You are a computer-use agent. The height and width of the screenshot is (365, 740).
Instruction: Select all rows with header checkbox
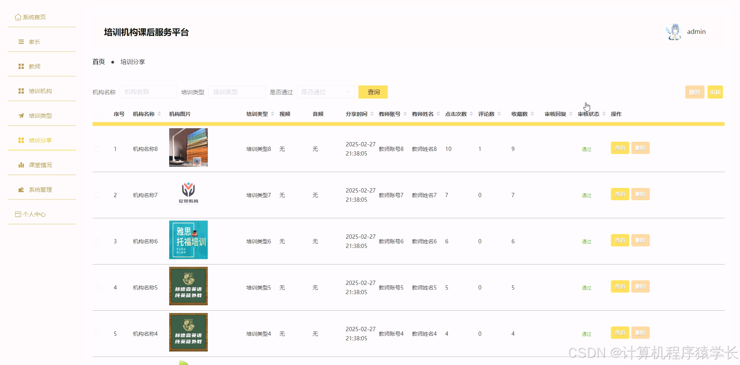coord(97,114)
